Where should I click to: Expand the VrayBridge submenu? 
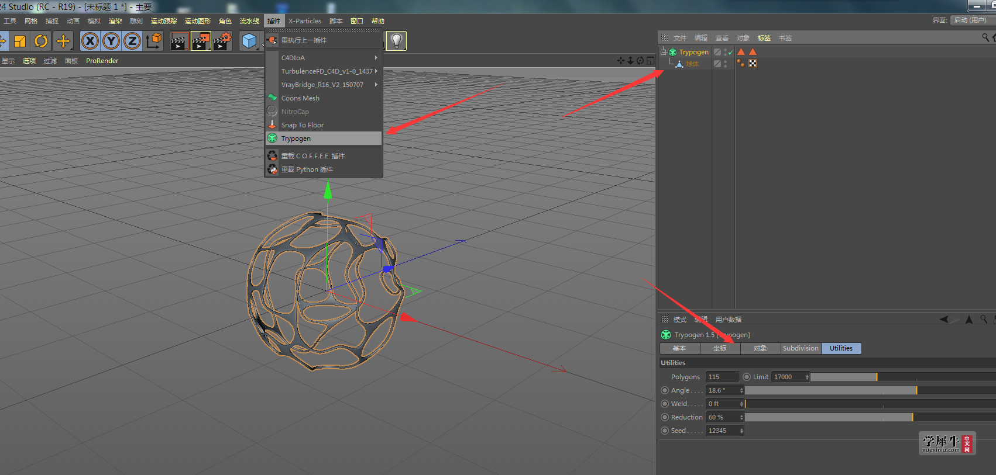pyautogui.click(x=376, y=85)
